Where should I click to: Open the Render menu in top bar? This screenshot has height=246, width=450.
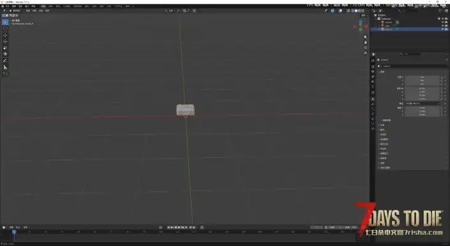20,6
